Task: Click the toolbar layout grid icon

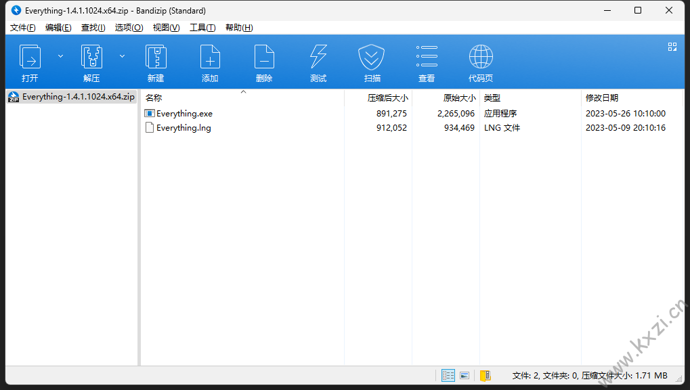Action: [672, 47]
